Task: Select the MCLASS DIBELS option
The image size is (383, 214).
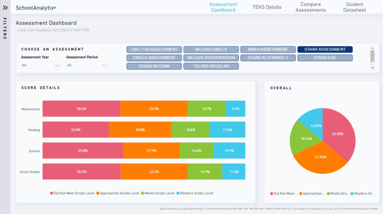Action: [211, 49]
